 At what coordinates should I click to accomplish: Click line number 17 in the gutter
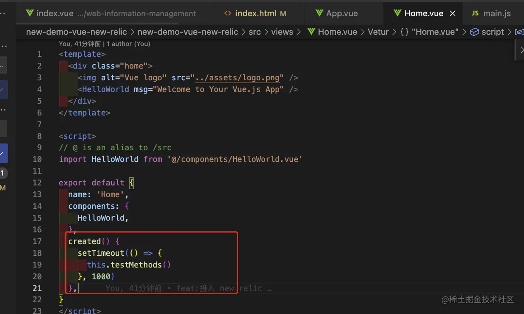(x=37, y=241)
